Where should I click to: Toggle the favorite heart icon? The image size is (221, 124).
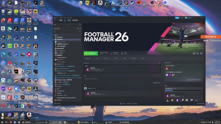[201, 53]
